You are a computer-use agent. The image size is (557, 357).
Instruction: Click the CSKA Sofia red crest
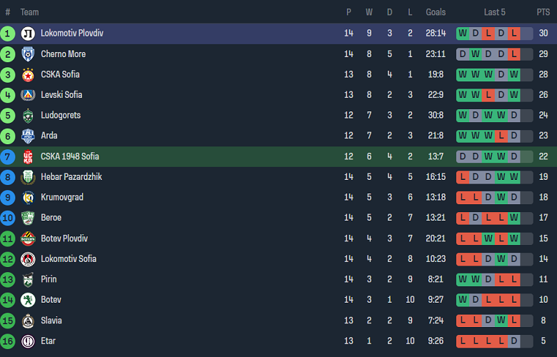click(28, 74)
